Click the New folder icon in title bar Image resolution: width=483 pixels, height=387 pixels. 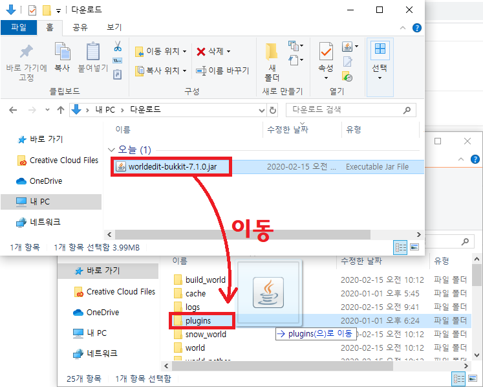tap(47, 10)
